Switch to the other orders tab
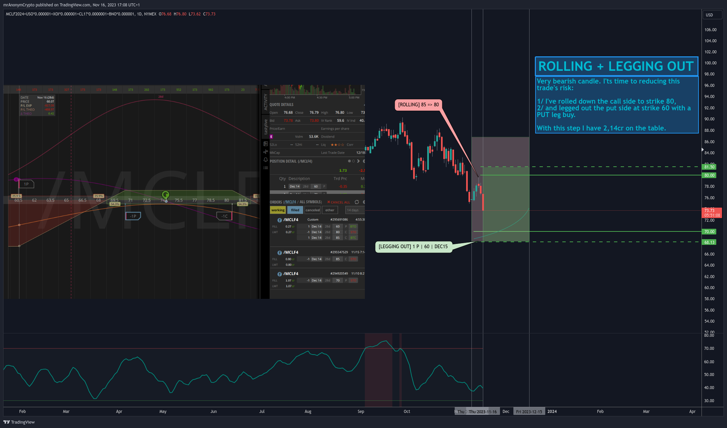This screenshot has width=727, height=428. point(330,210)
